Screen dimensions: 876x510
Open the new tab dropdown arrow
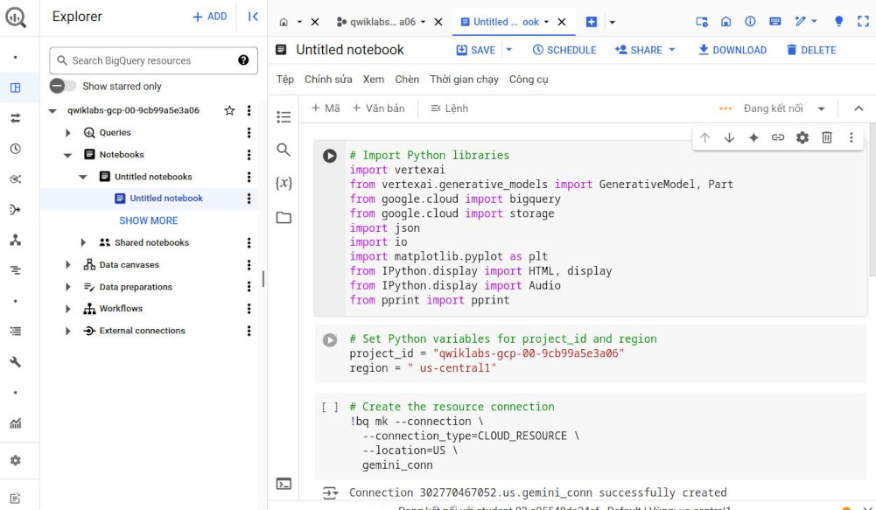[x=613, y=23]
